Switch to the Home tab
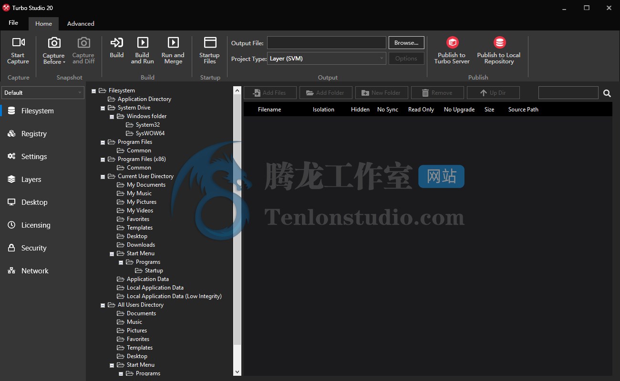Image resolution: width=620 pixels, height=381 pixels. pyautogui.click(x=43, y=23)
